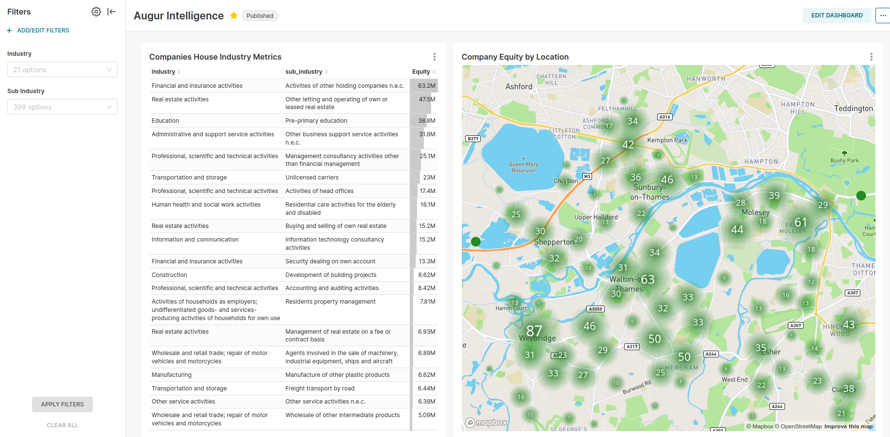Open the Mapbox attribution link

(x=760, y=427)
